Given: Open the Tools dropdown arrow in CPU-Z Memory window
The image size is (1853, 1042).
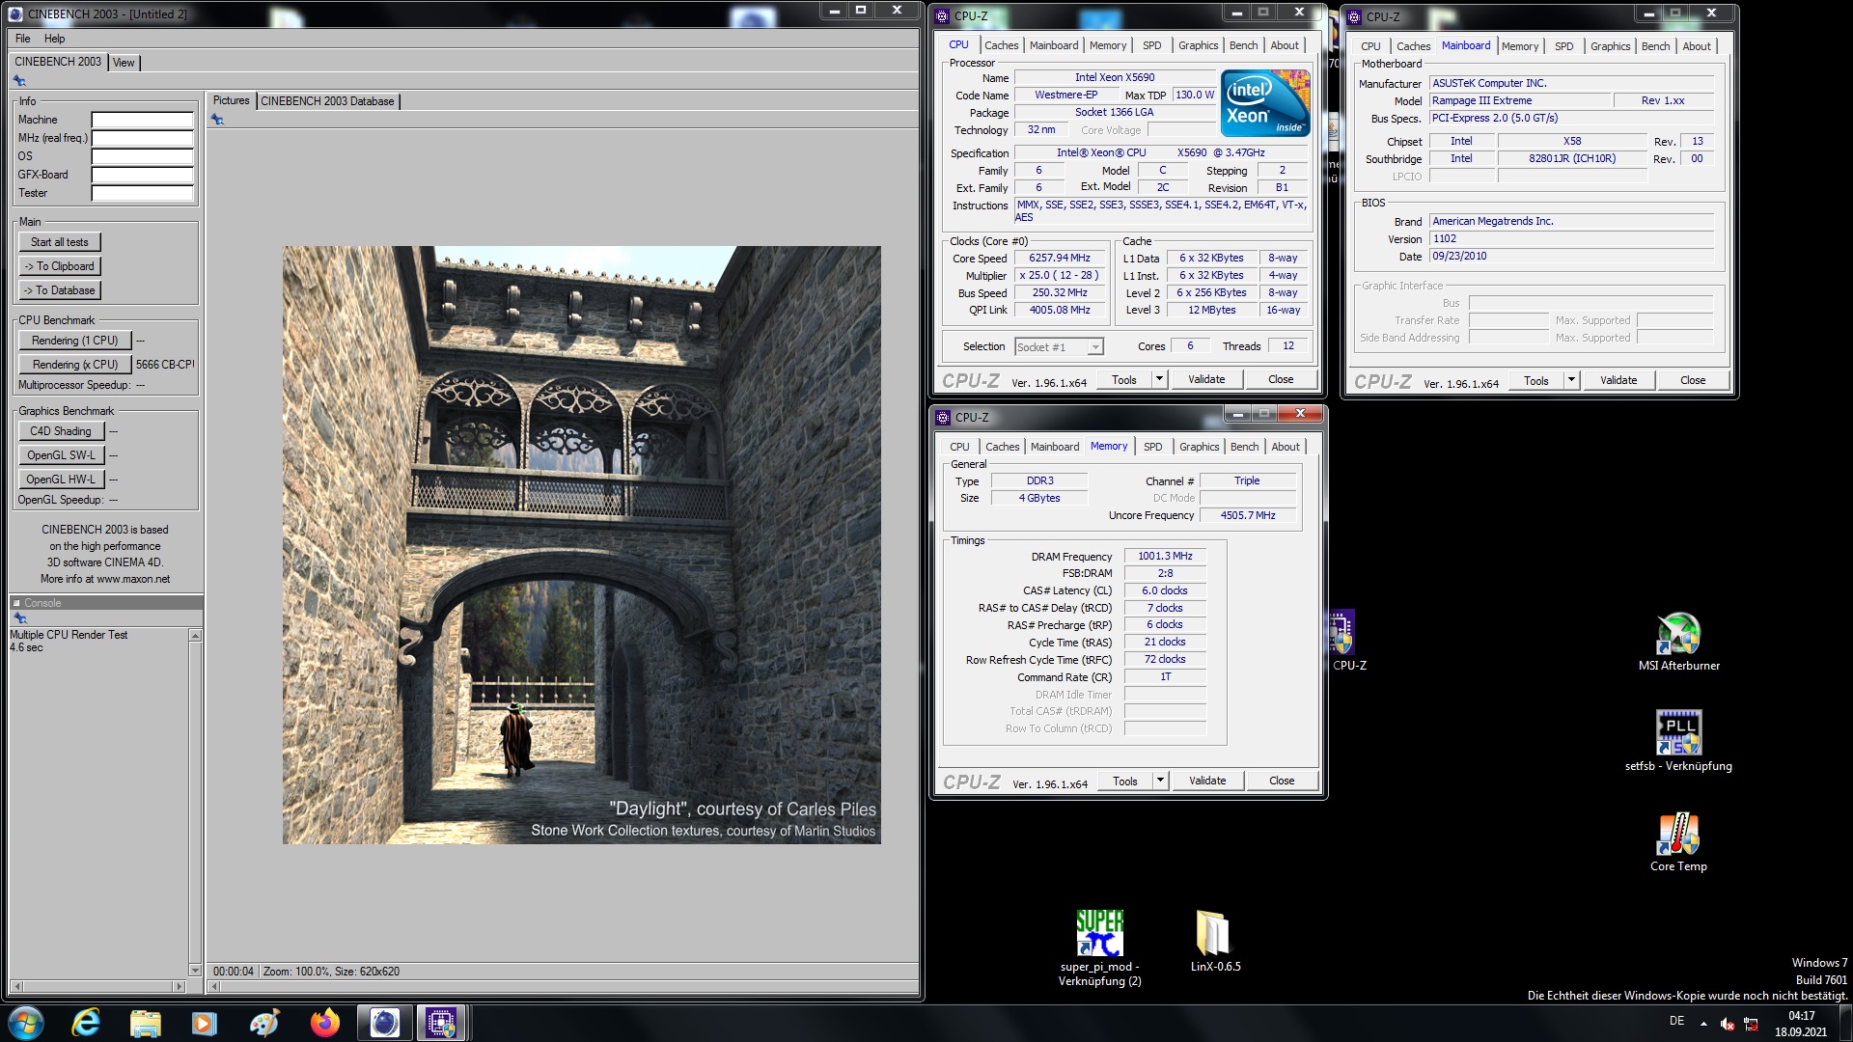Looking at the screenshot, I should [x=1160, y=781].
